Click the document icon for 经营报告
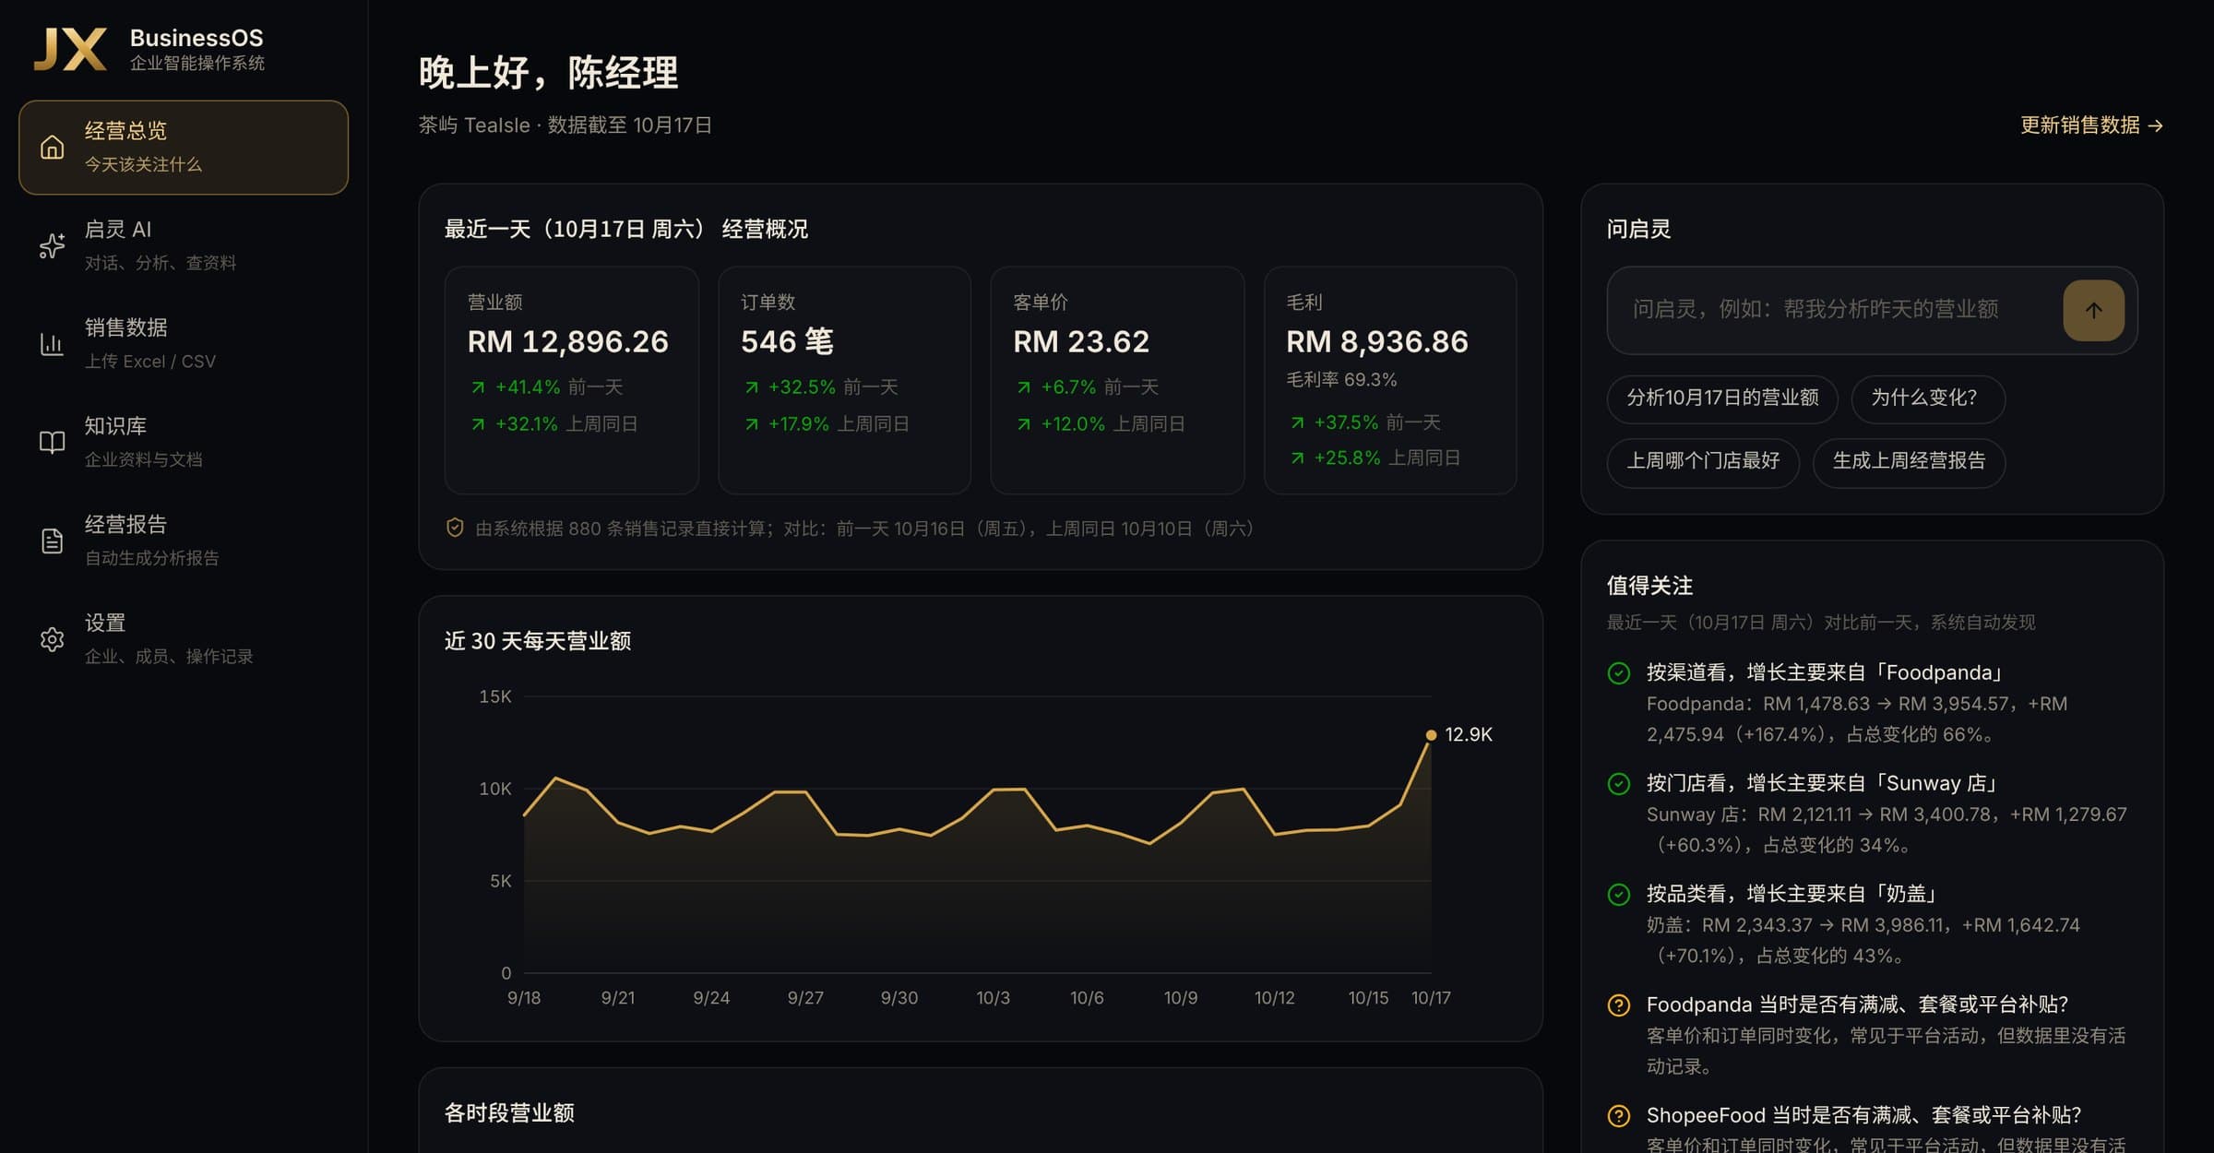Screen dimensions: 2214x1153 tap(53, 541)
